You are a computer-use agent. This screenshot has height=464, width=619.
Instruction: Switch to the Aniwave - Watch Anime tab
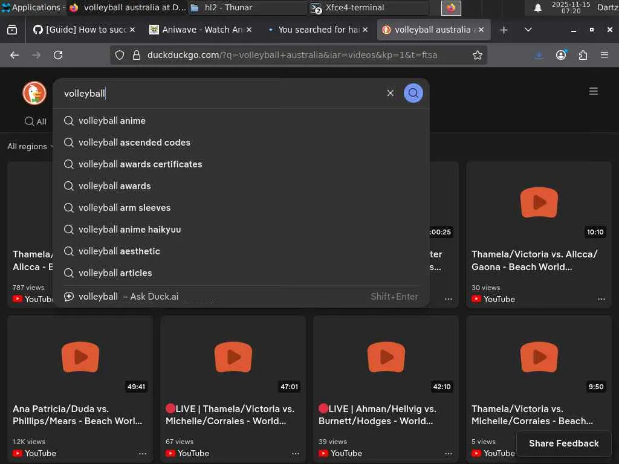pos(199,30)
